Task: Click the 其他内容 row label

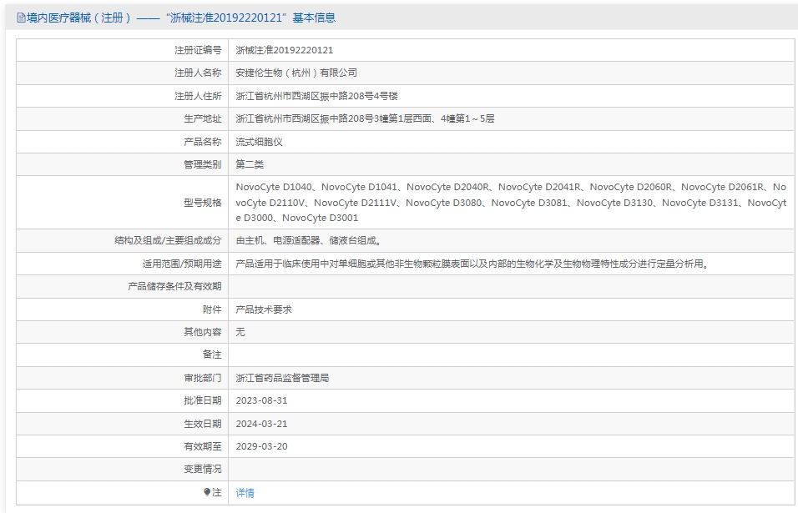Action: [203, 332]
